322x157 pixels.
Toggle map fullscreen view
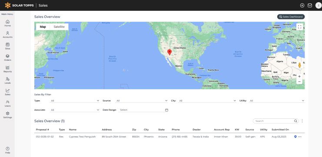tap(299, 27)
